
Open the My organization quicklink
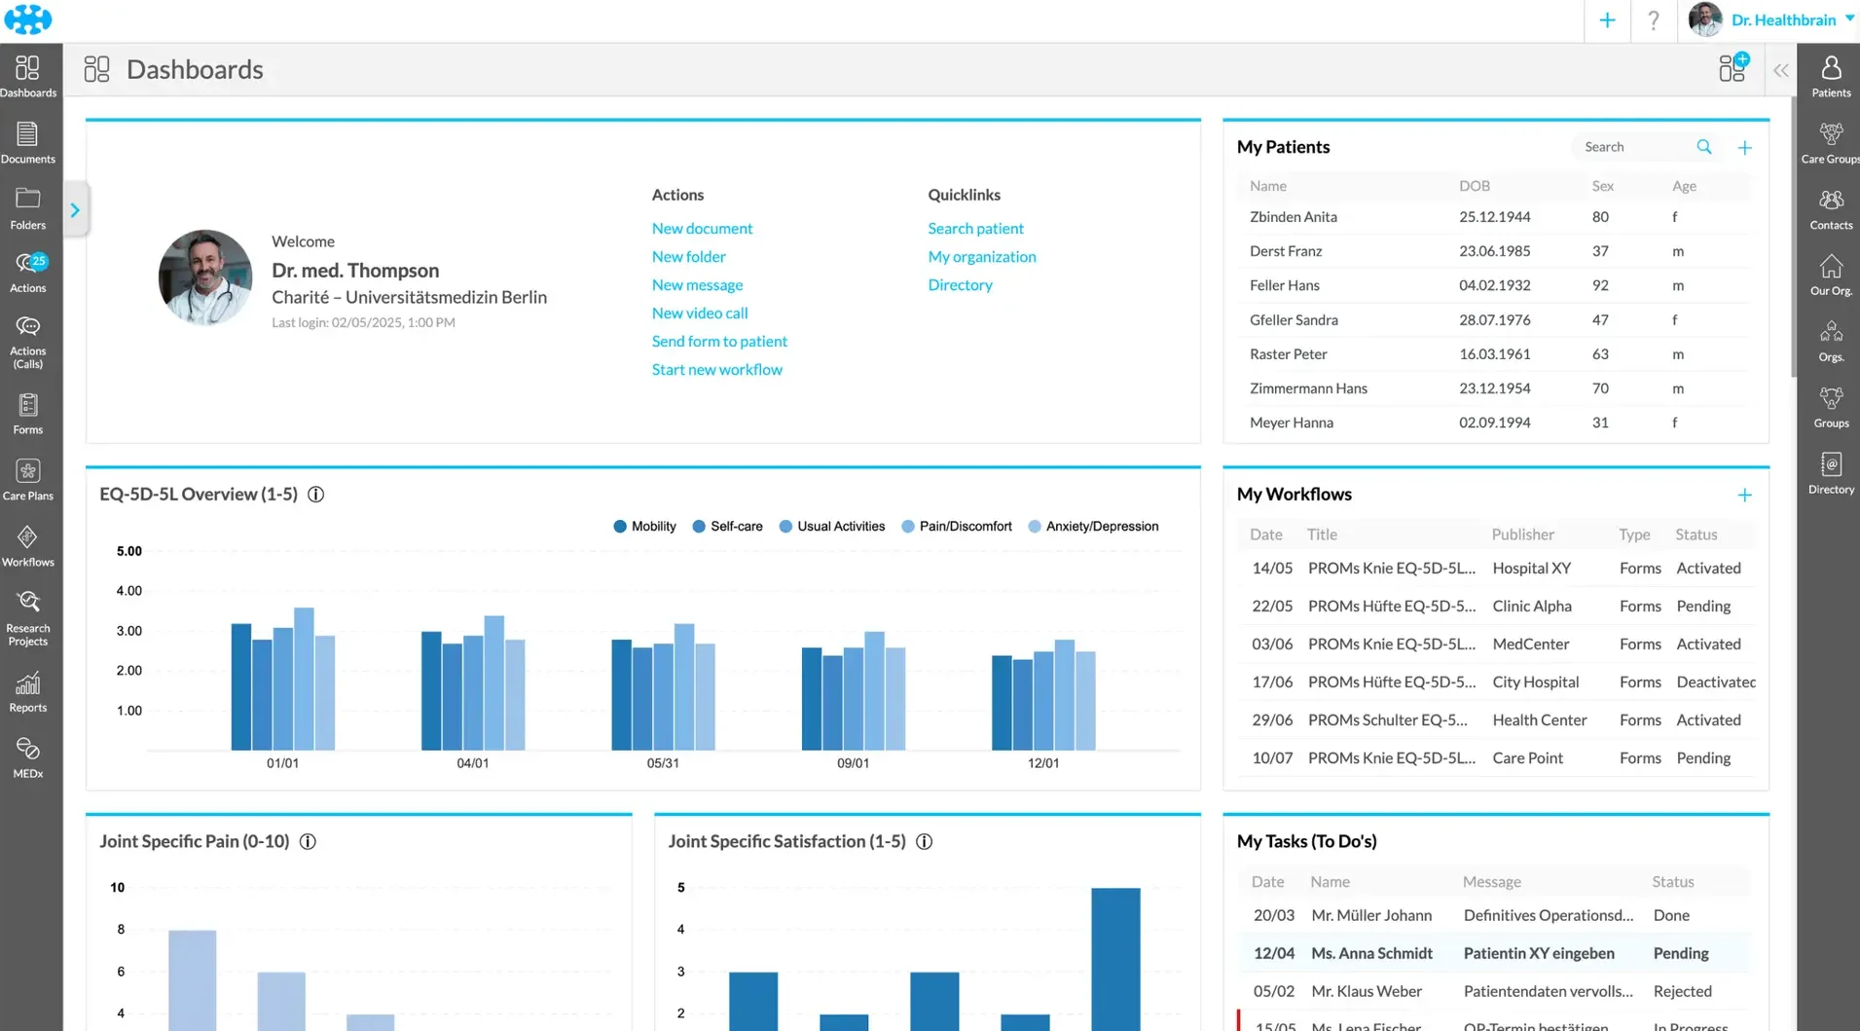981,257
